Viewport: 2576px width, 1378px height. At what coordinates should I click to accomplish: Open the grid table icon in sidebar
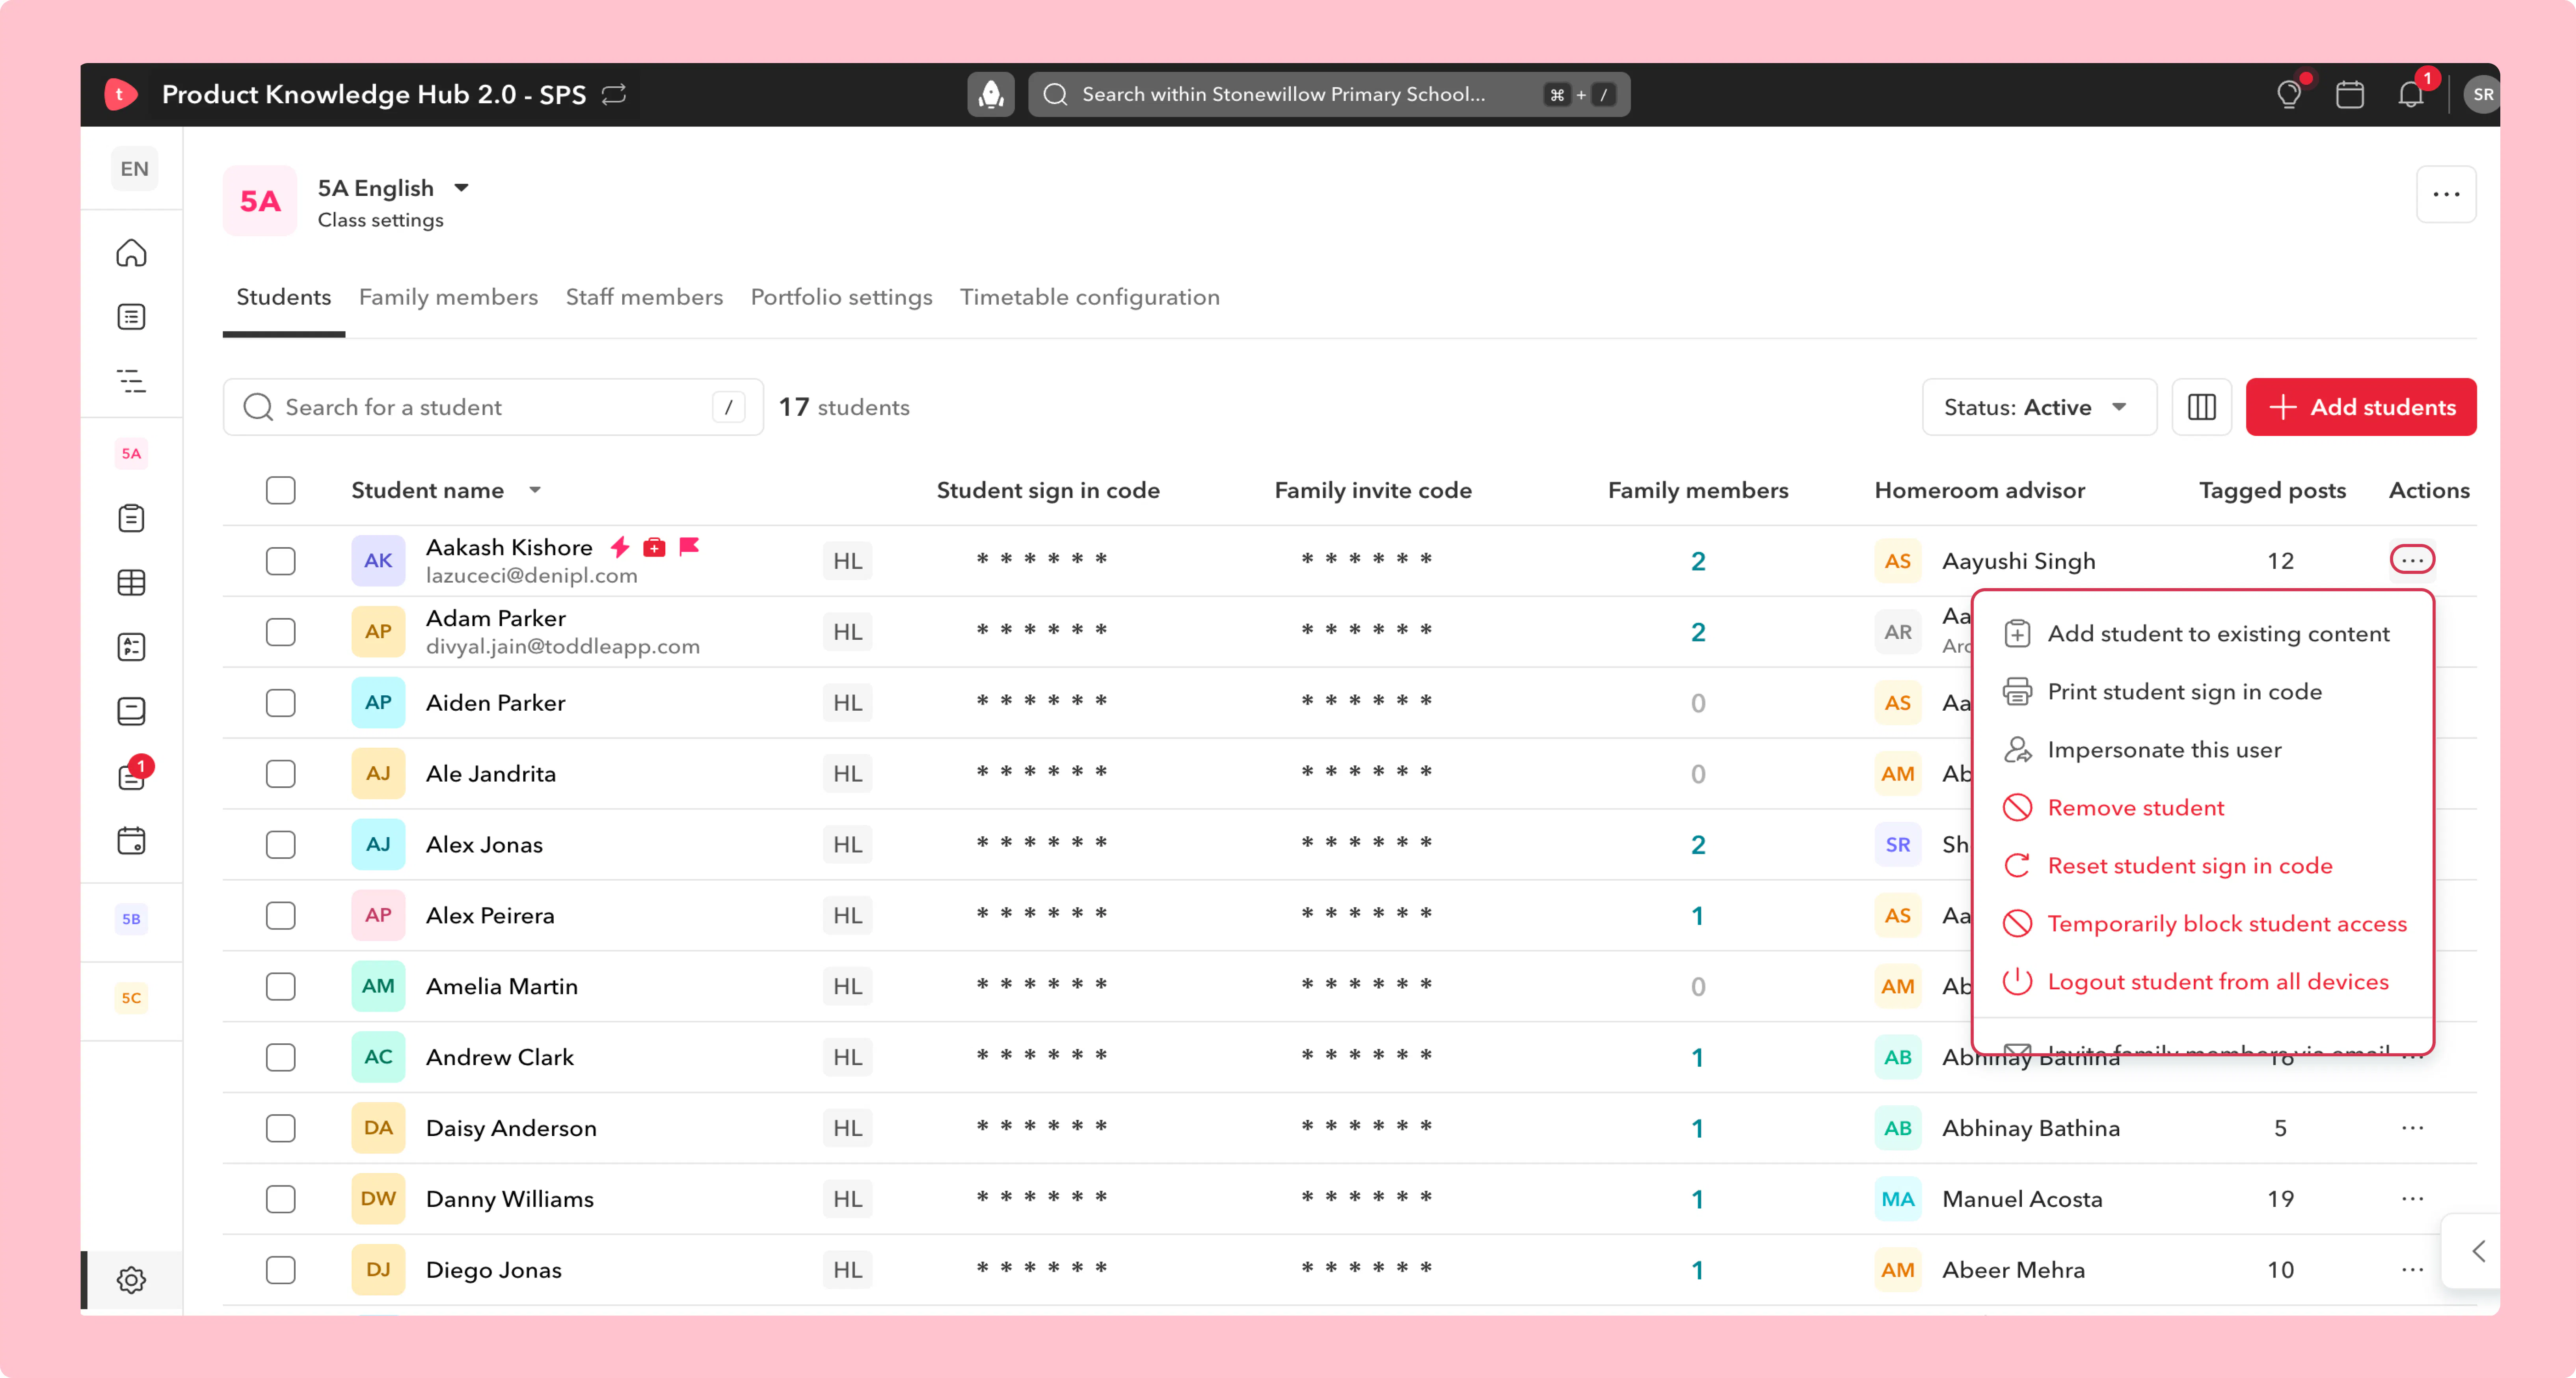[131, 582]
